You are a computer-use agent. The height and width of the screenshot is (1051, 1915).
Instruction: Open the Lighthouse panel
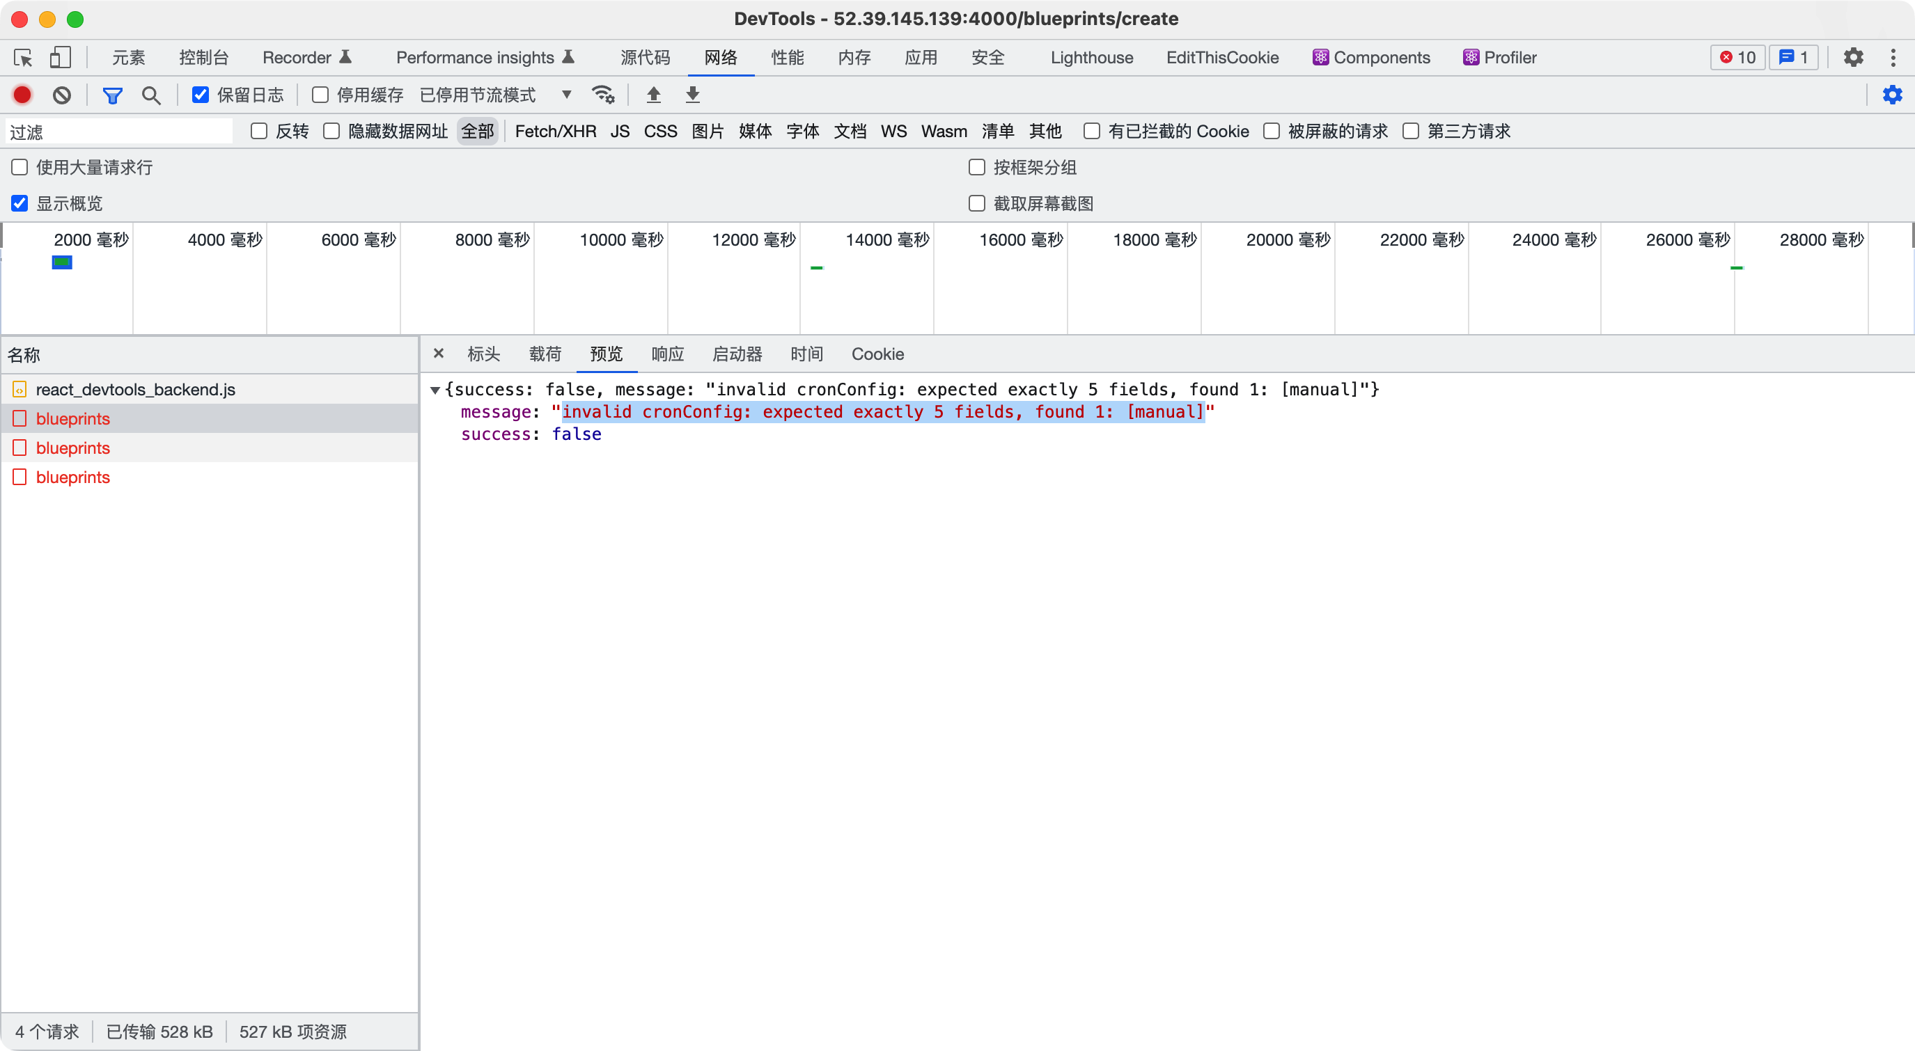tap(1091, 57)
